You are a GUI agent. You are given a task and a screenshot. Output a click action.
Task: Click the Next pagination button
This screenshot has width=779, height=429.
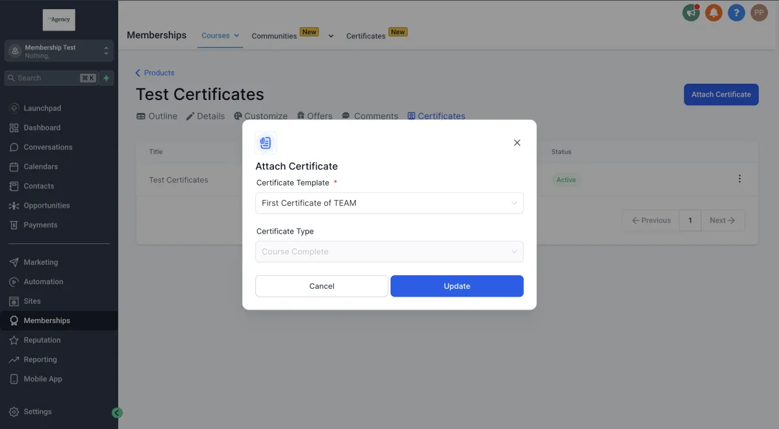[x=723, y=221]
